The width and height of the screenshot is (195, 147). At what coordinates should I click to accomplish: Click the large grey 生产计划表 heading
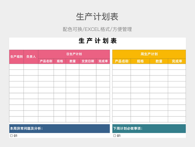pyautogui.click(x=97, y=17)
